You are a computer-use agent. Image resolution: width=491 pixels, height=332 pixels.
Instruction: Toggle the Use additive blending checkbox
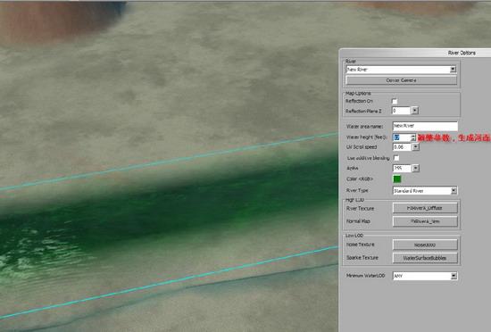coord(396,158)
